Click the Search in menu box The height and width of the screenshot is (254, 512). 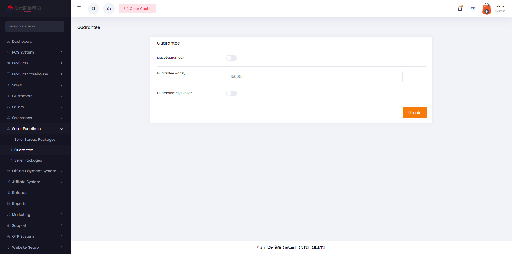tap(35, 26)
